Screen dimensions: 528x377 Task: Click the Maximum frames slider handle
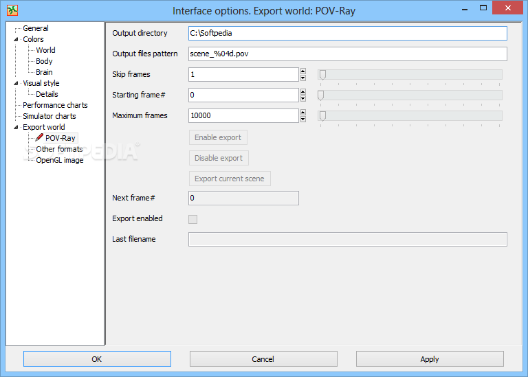coord(322,116)
